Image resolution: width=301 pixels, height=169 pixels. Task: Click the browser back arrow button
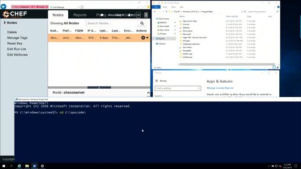point(3,7)
